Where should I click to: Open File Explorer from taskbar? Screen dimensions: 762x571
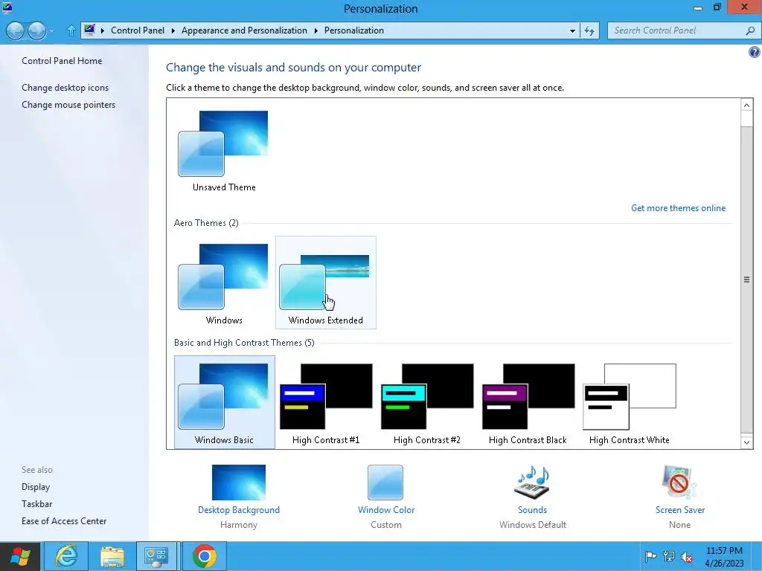[x=112, y=556]
